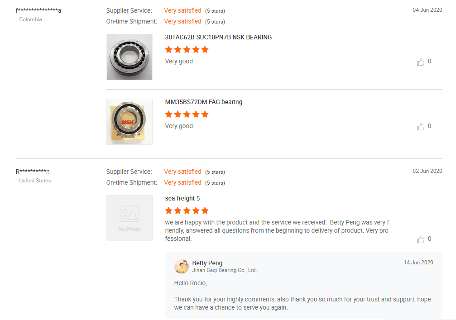The height and width of the screenshot is (320, 456).
Task: Click the 02 Jun 2020 review date
Action: click(427, 171)
